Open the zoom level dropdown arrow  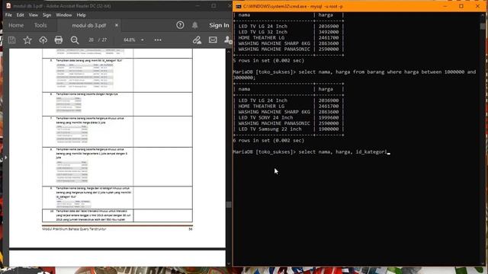pyautogui.click(x=143, y=40)
